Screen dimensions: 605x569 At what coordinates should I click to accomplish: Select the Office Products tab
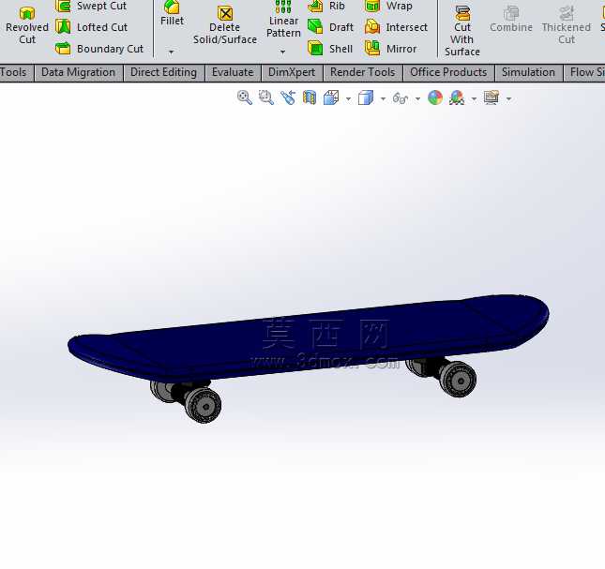(x=448, y=72)
